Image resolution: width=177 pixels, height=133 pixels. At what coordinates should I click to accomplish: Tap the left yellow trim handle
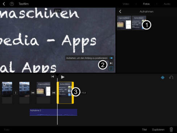pos(58,93)
